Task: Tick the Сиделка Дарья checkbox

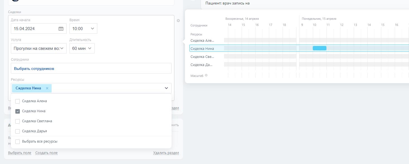Action: click(18, 131)
